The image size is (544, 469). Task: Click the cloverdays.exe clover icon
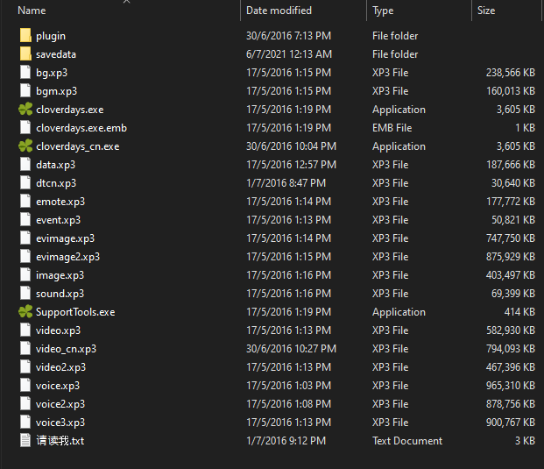click(x=25, y=110)
